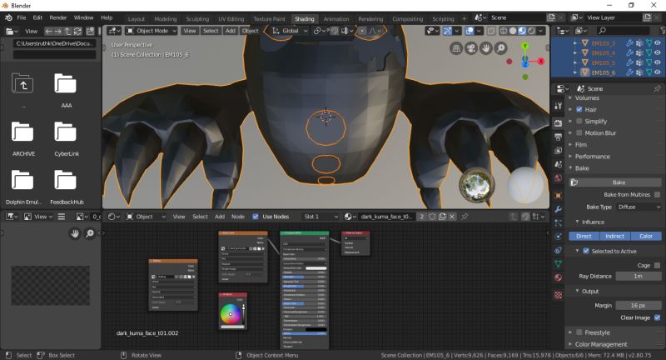Image resolution: width=666 pixels, height=360 pixels.
Task: Switch to wireframe viewport shading
Action: (504, 31)
